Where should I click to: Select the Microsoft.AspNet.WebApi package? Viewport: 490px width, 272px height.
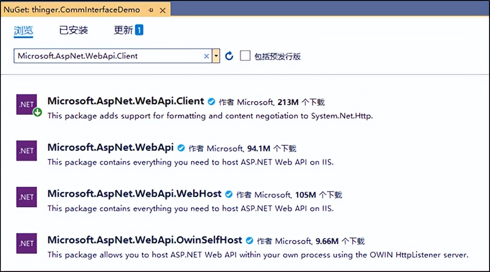pos(110,147)
